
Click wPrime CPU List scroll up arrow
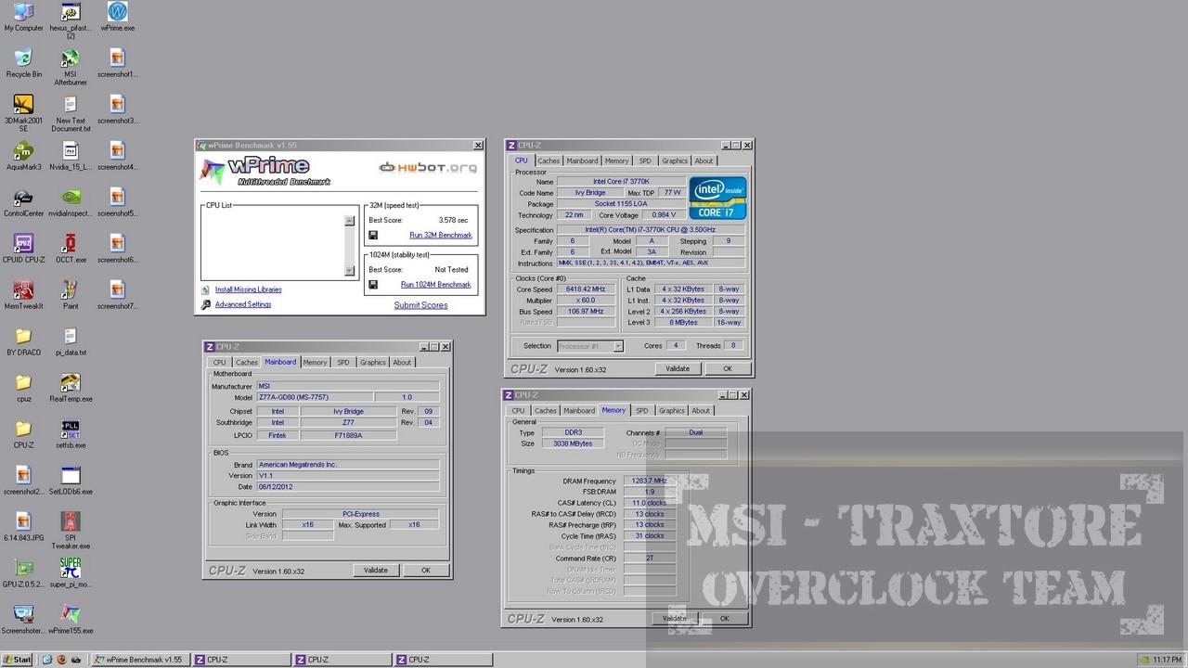tap(350, 221)
